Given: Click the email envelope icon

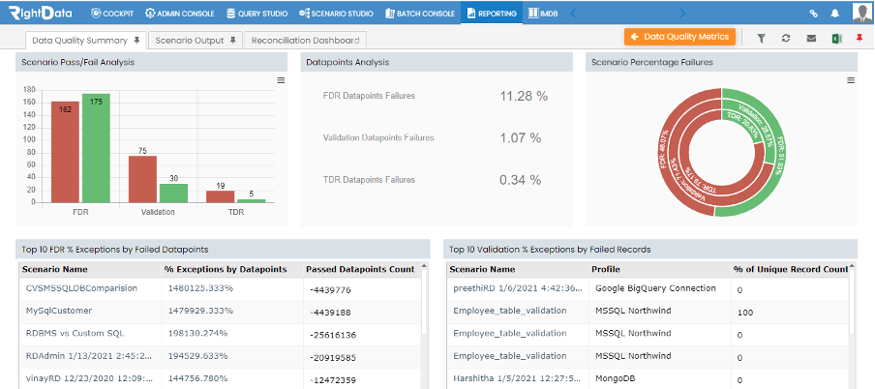Looking at the screenshot, I should [x=811, y=39].
